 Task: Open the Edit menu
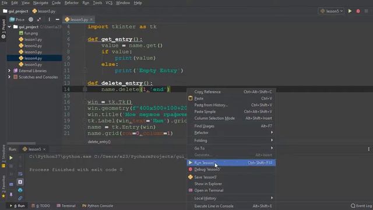[x=15, y=3]
